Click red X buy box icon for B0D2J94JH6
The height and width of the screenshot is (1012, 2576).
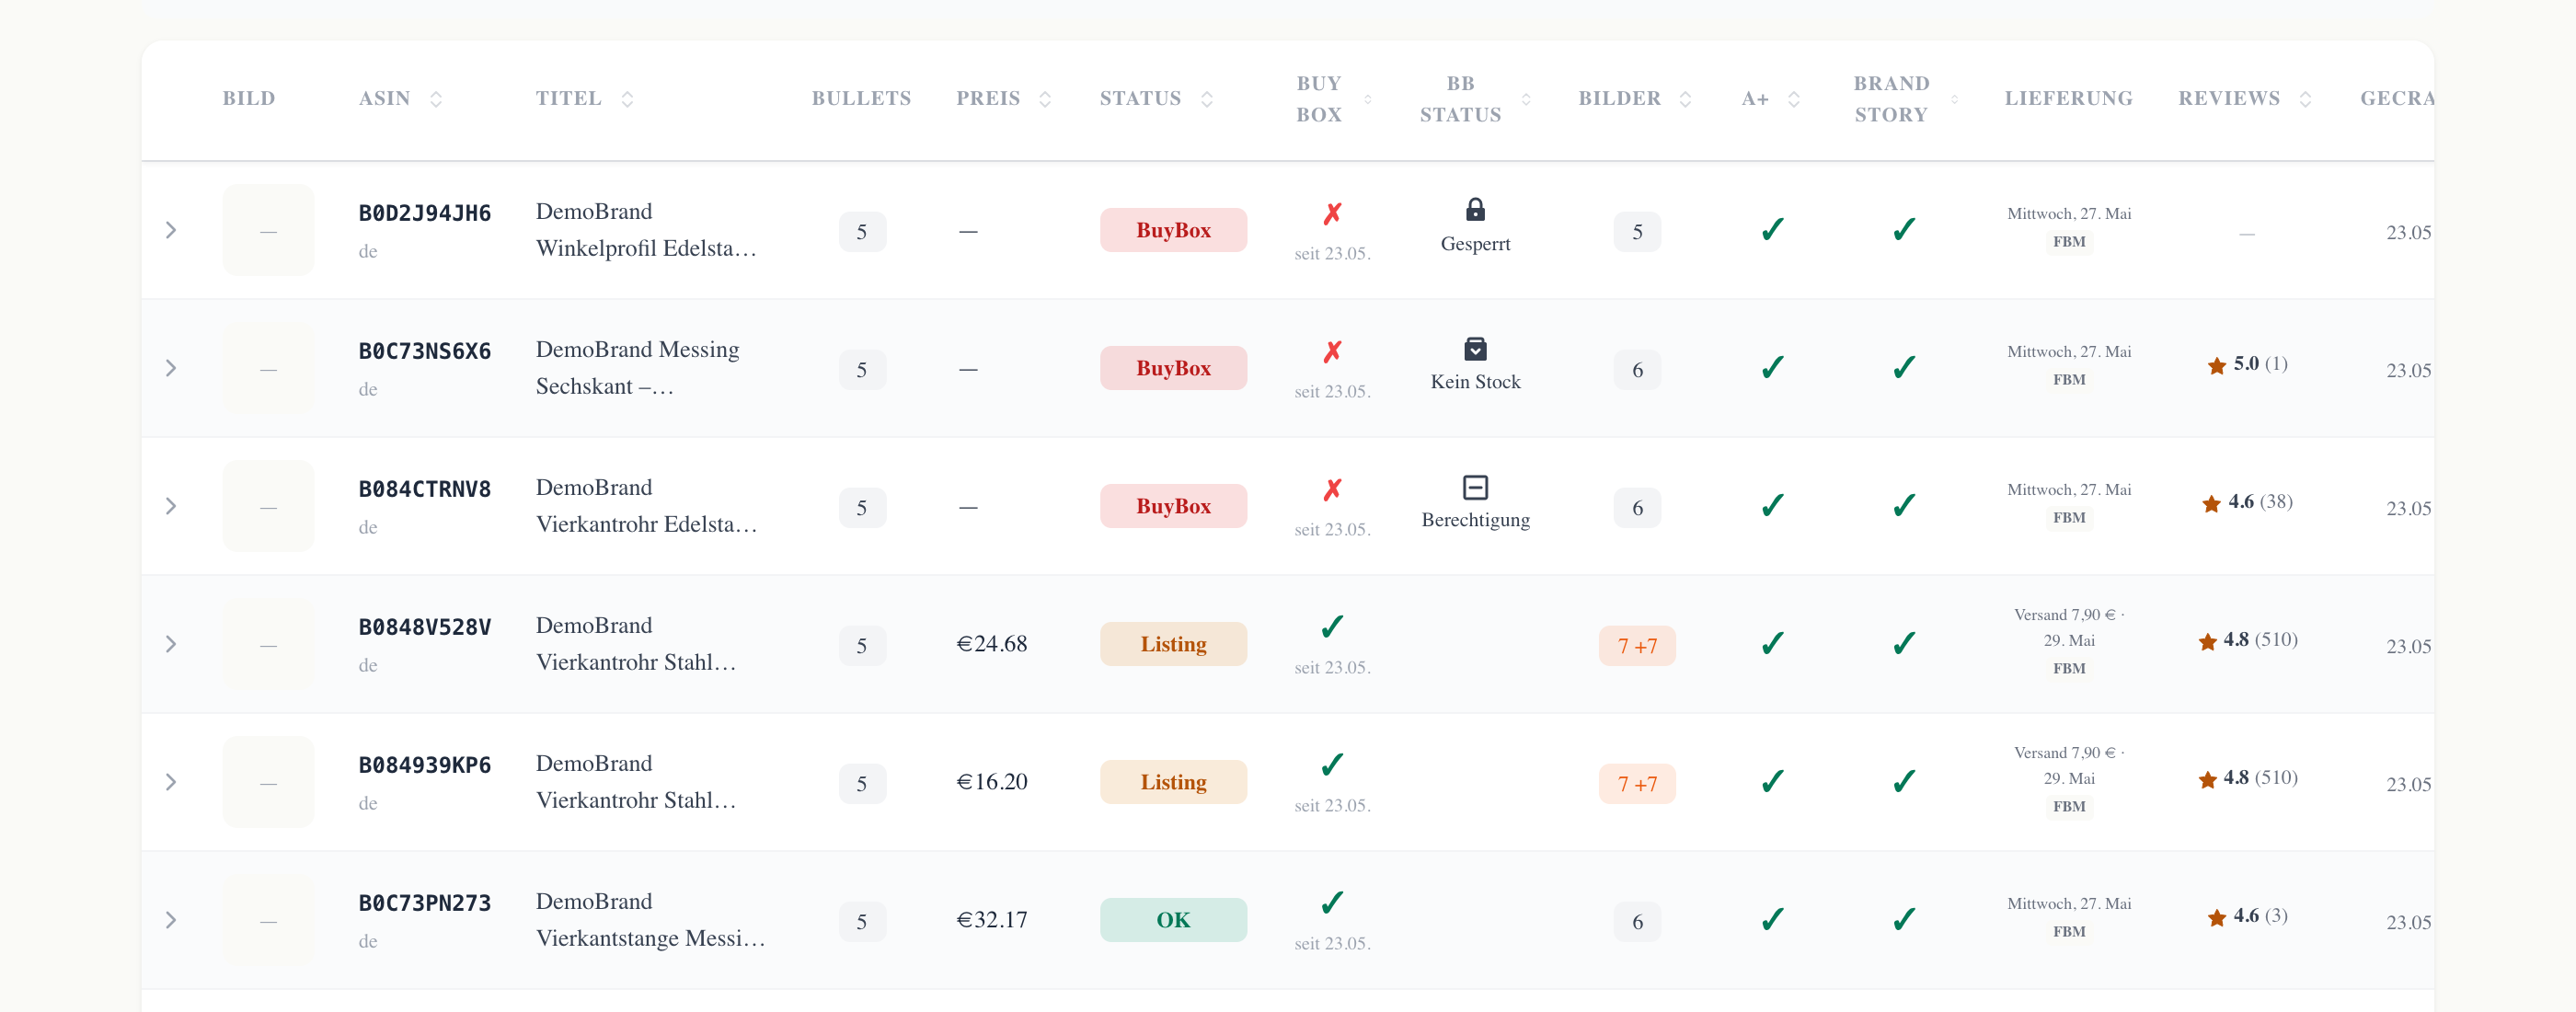click(x=1332, y=213)
